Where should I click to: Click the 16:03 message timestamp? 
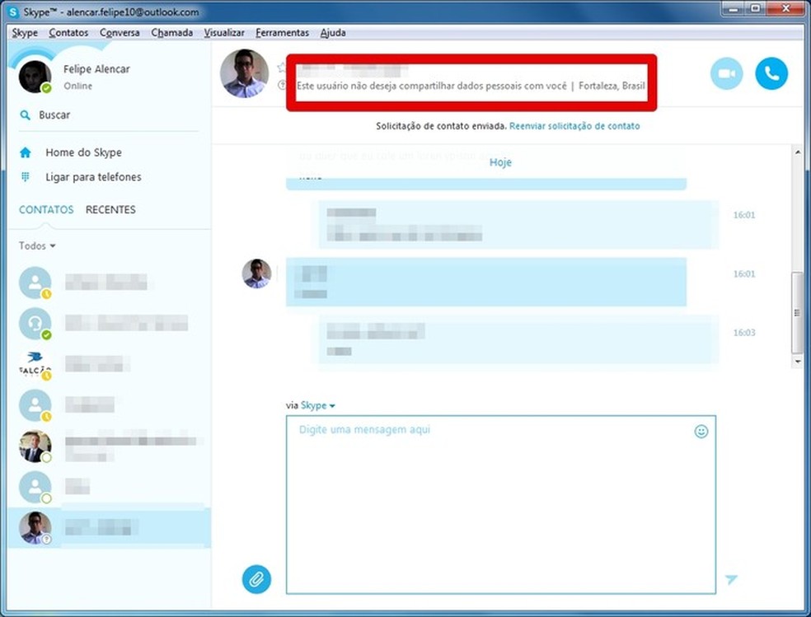tap(743, 332)
